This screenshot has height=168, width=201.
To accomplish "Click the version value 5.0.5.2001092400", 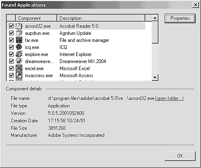I will click(66, 113).
